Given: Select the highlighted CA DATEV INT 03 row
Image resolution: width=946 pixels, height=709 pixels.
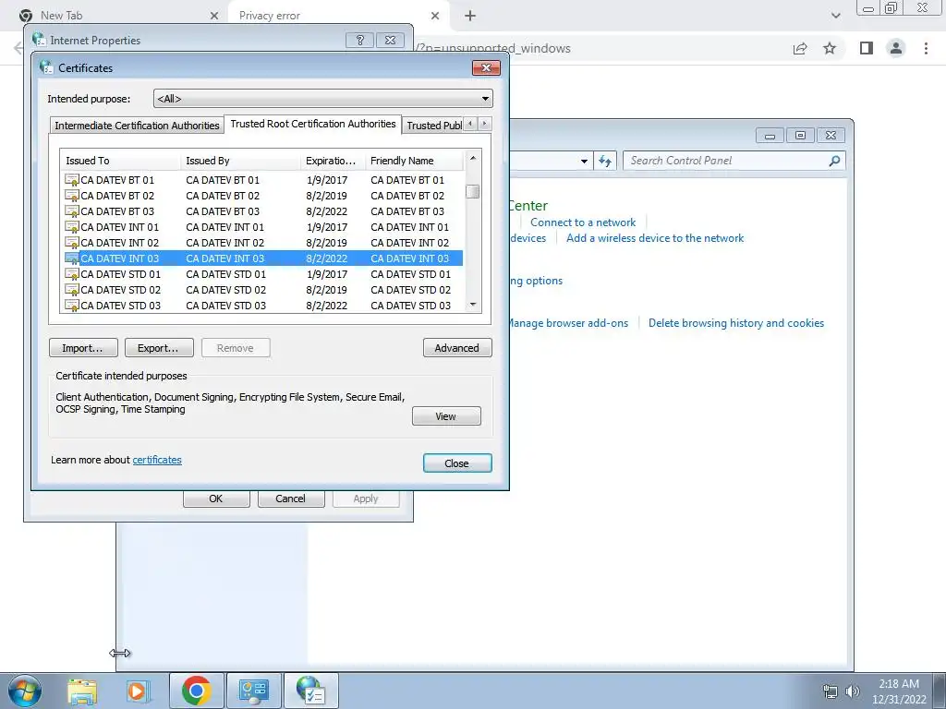Looking at the screenshot, I should coord(263,258).
